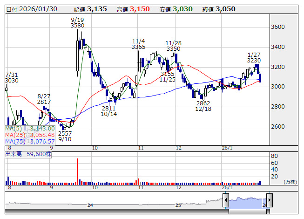
Task: Click the 9/19 3580 peak label
Action: (x=77, y=22)
